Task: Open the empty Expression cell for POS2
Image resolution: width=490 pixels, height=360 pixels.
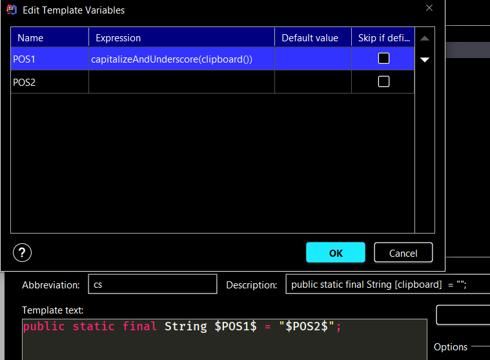Action: point(181,82)
